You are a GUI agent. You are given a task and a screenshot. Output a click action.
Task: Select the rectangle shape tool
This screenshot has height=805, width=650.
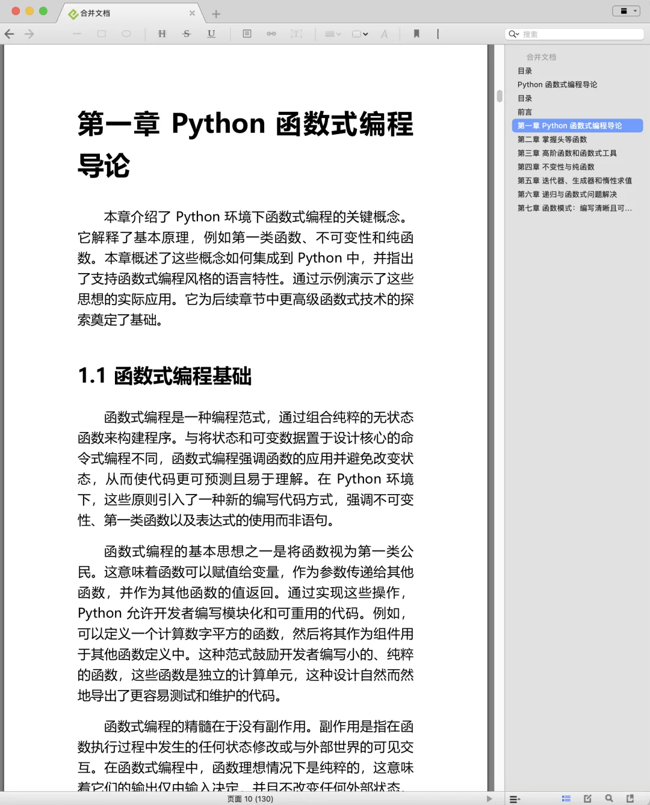(102, 34)
